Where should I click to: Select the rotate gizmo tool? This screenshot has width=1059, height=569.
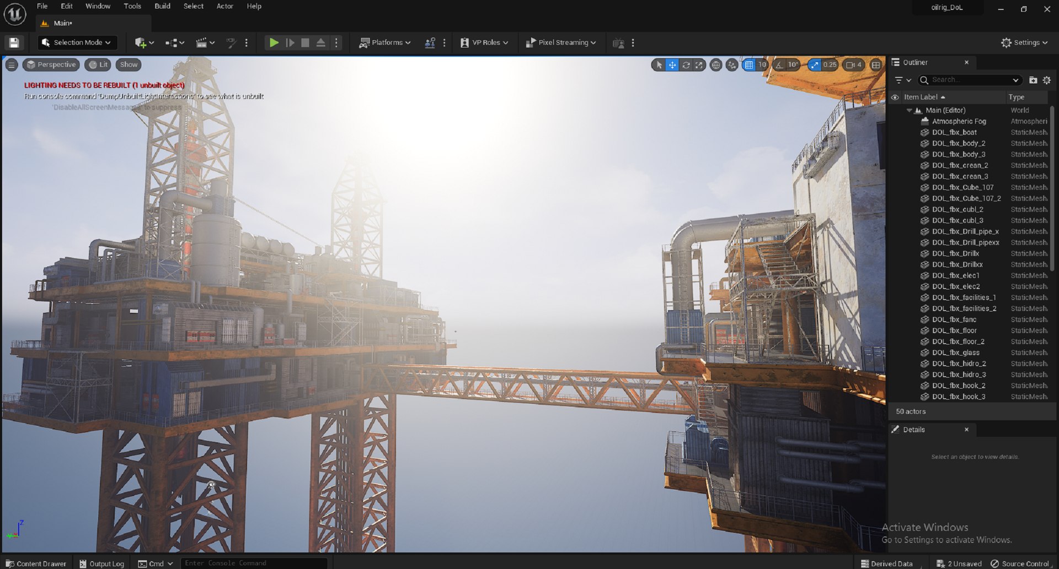click(686, 65)
